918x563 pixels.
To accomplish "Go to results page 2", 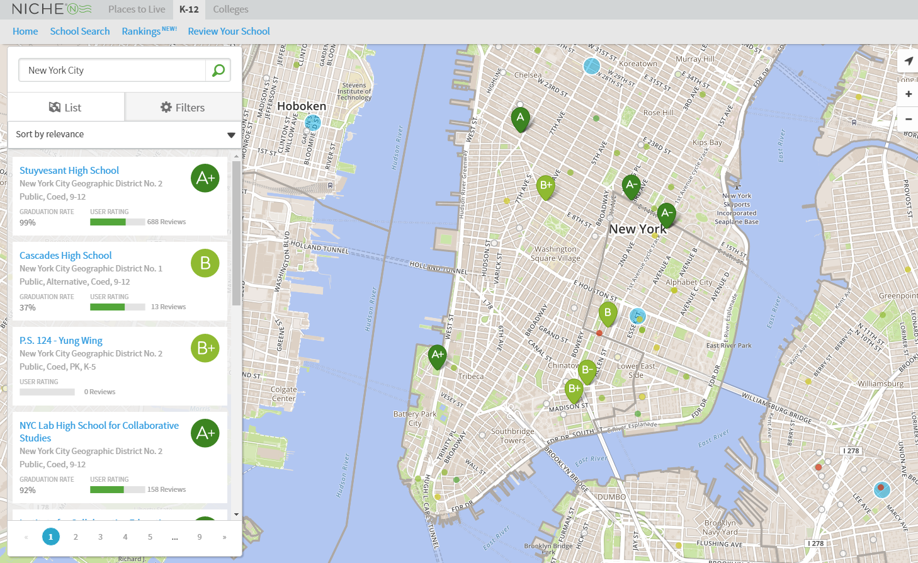I will pos(76,537).
